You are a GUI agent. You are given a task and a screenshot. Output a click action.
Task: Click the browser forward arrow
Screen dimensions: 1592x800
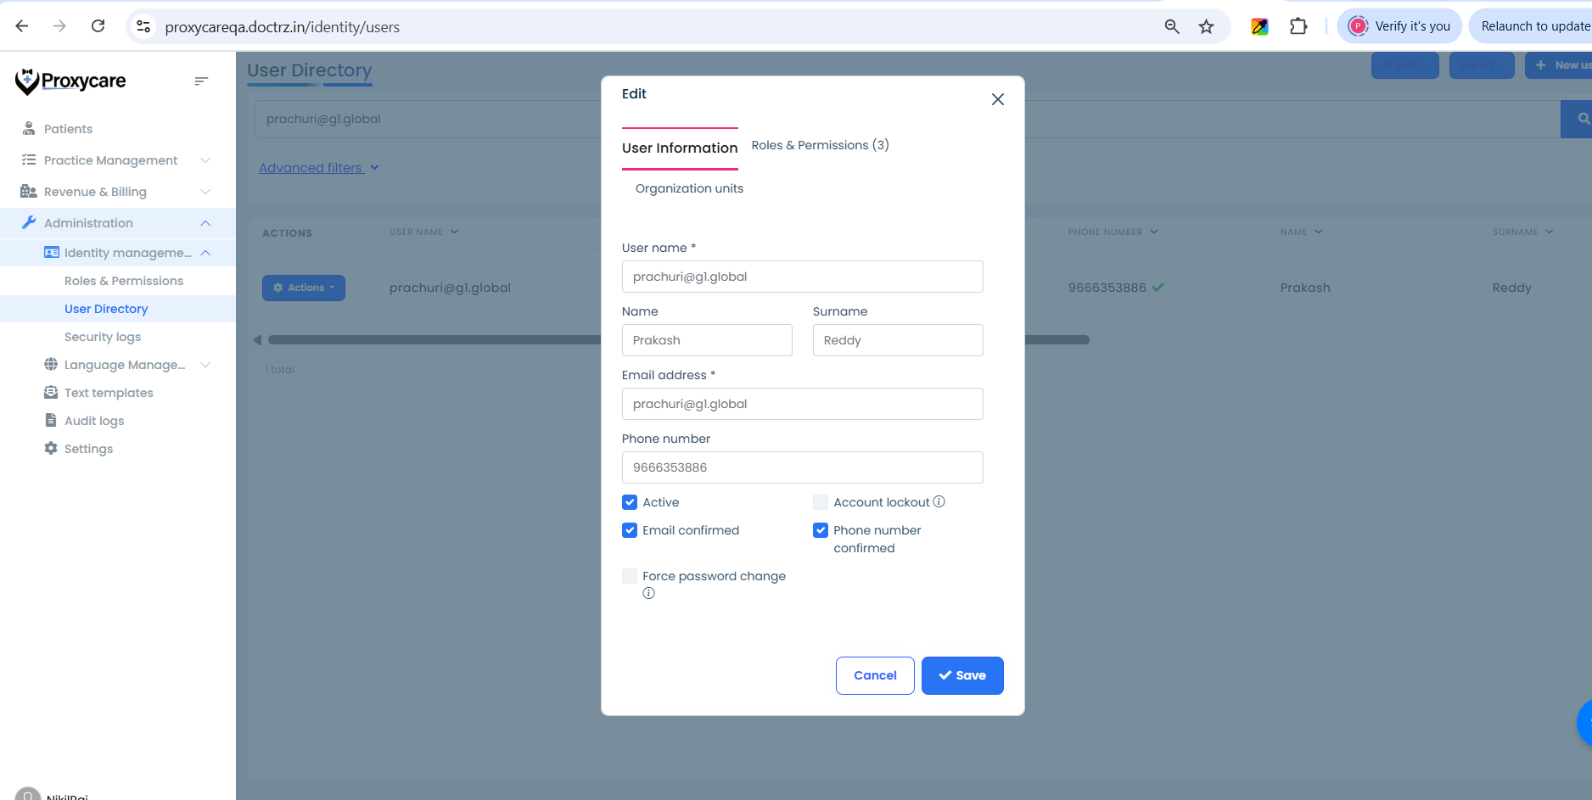point(59,26)
